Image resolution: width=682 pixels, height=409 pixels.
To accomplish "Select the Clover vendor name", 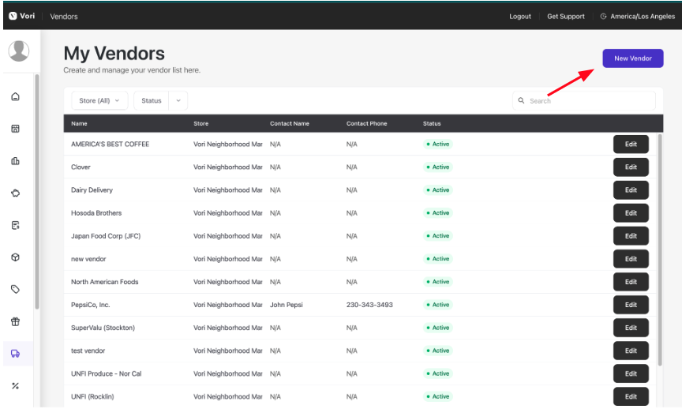I will click(x=81, y=167).
